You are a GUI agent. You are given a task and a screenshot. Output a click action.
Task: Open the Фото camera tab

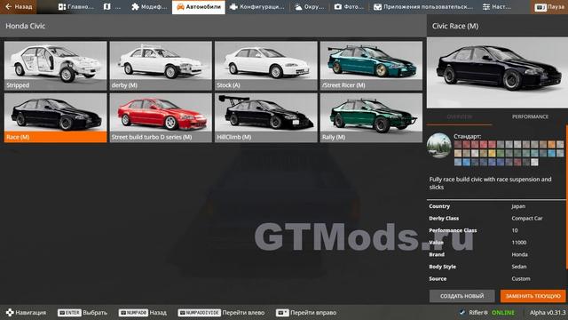(x=349, y=7)
